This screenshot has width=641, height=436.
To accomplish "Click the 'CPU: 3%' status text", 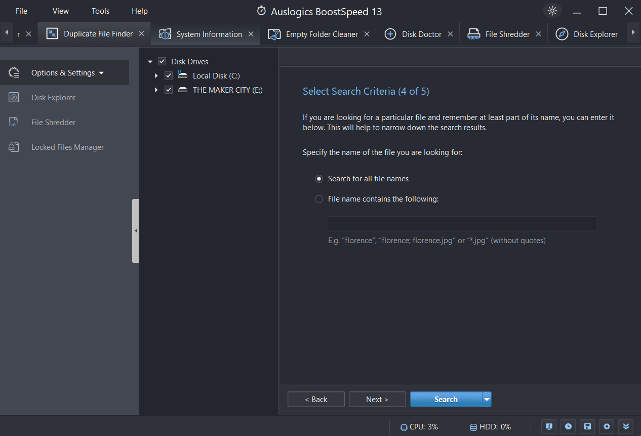I will [424, 427].
